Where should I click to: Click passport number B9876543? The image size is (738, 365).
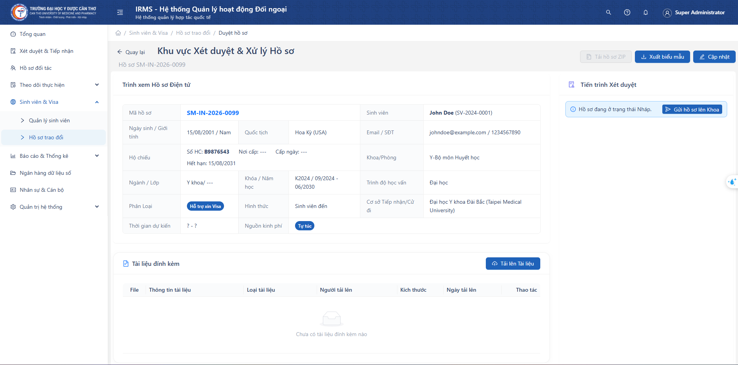pos(217,152)
